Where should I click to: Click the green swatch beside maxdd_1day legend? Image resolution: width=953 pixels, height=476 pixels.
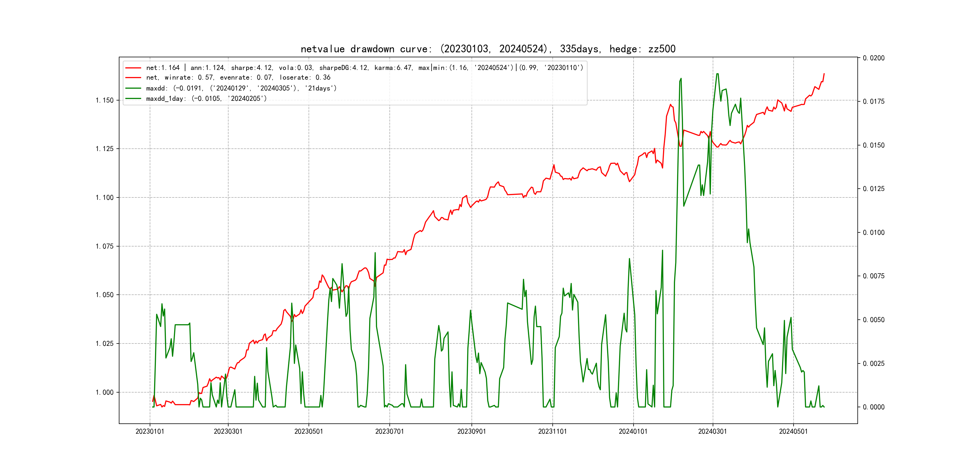(x=133, y=99)
